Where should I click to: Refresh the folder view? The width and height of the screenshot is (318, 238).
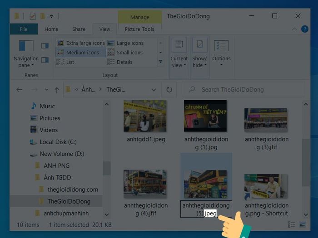(169, 90)
